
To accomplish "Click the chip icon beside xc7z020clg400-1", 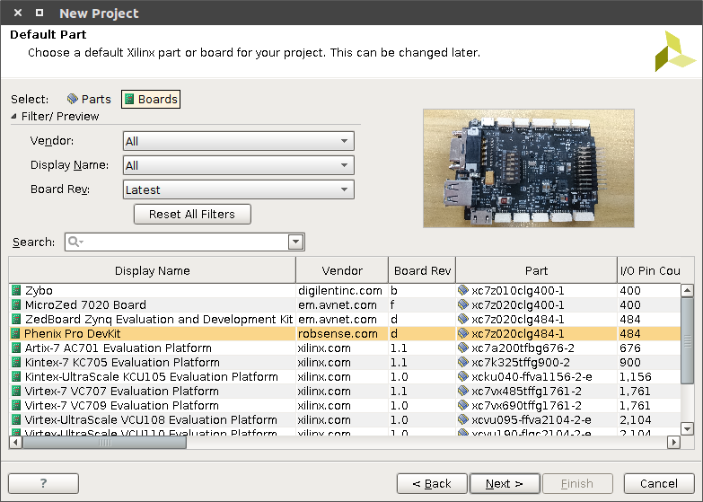I will click(x=463, y=304).
